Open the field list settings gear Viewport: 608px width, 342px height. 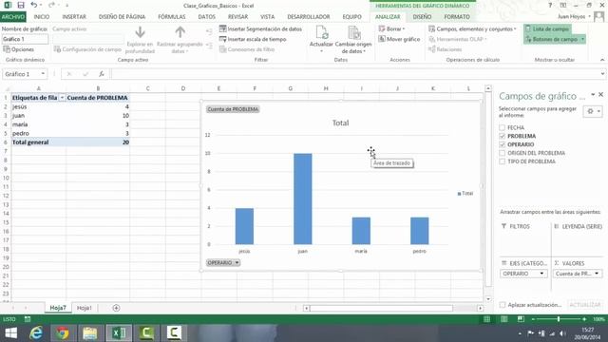pyautogui.click(x=593, y=112)
